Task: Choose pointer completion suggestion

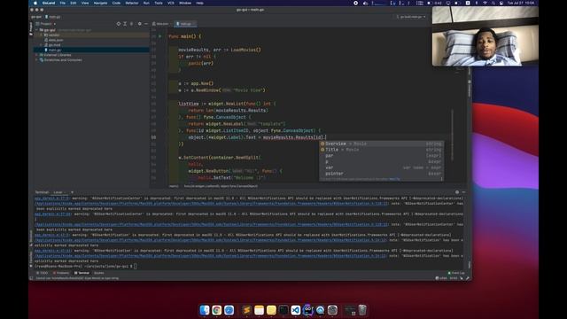Action: pyautogui.click(x=381, y=174)
